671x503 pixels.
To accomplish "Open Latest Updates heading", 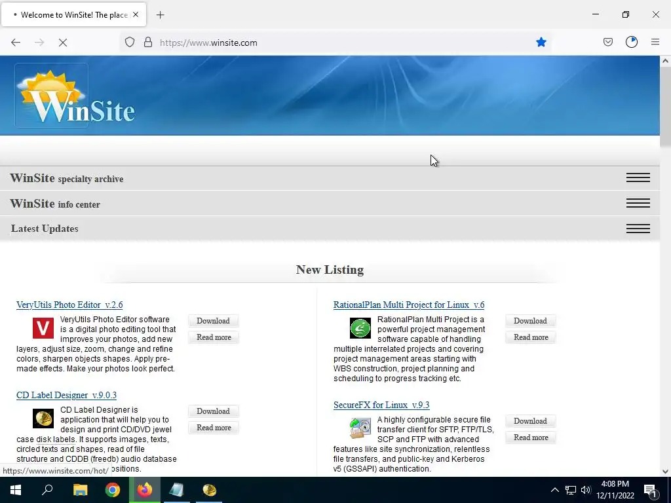I will 45,229.
